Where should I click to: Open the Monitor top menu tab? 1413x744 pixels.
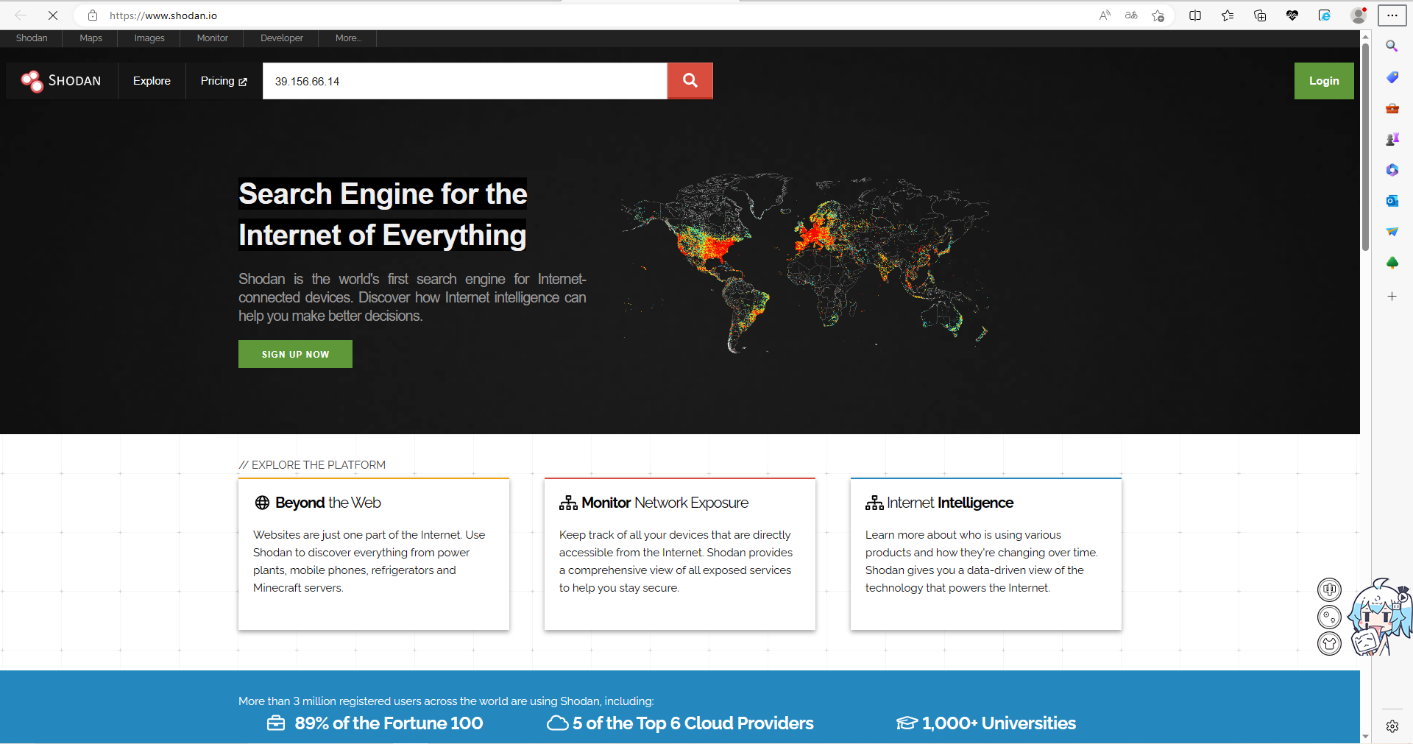[x=213, y=38]
